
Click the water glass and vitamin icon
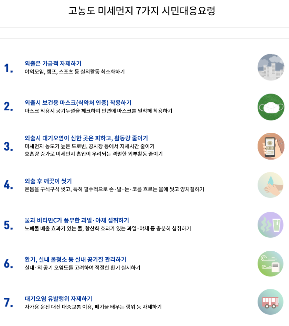(271, 225)
